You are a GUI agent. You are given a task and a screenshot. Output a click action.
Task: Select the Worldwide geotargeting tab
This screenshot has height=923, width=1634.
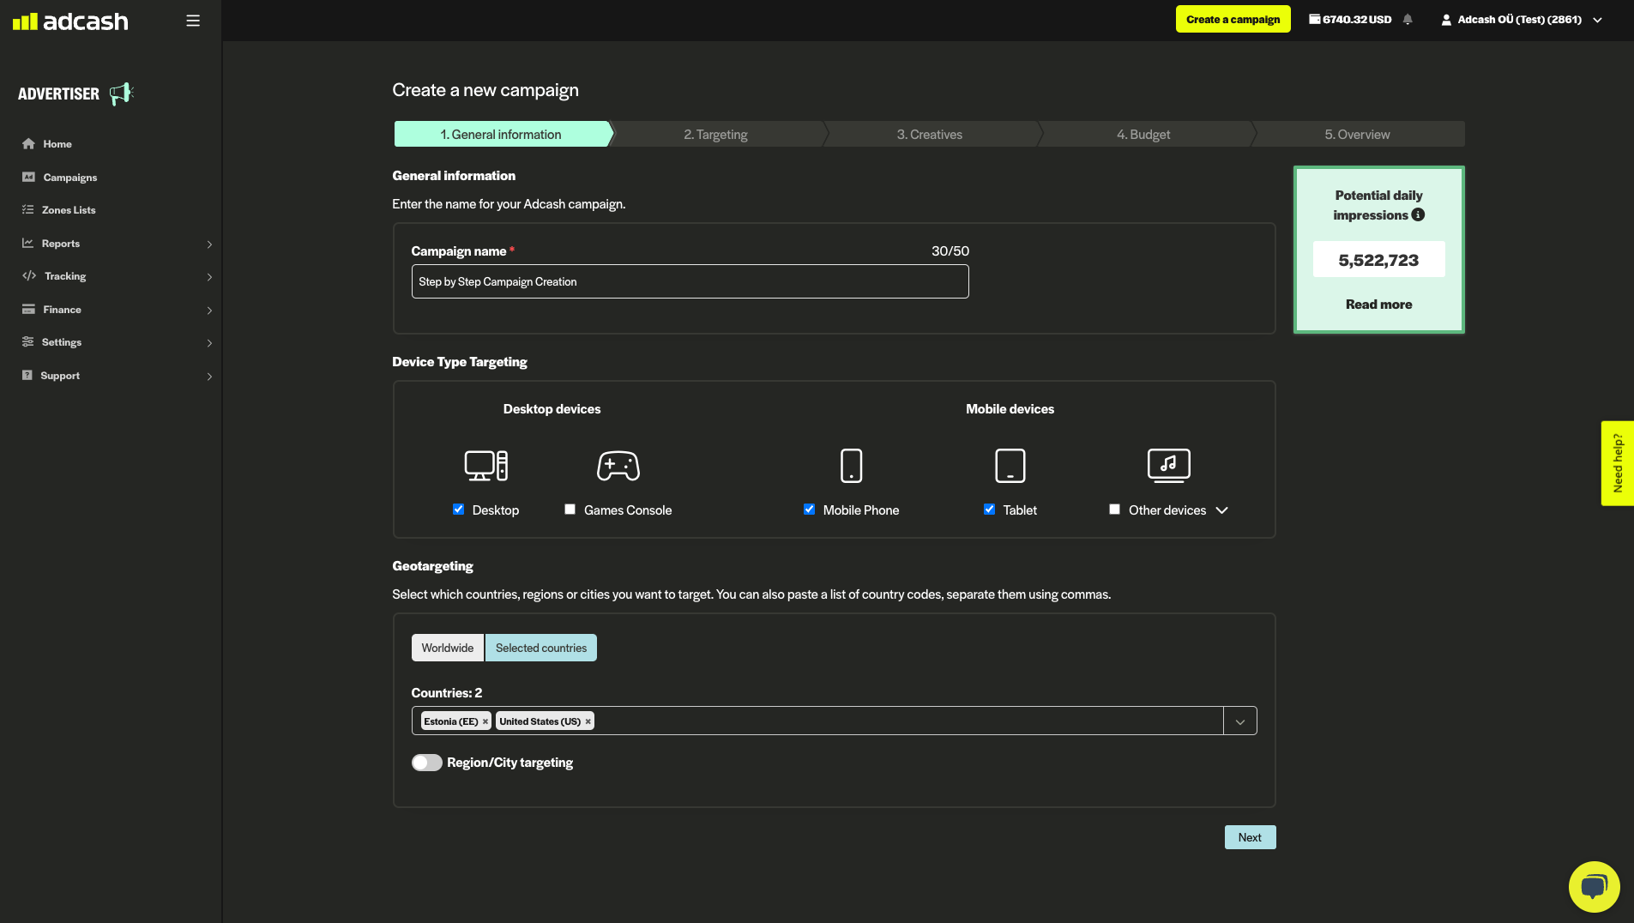[447, 648]
